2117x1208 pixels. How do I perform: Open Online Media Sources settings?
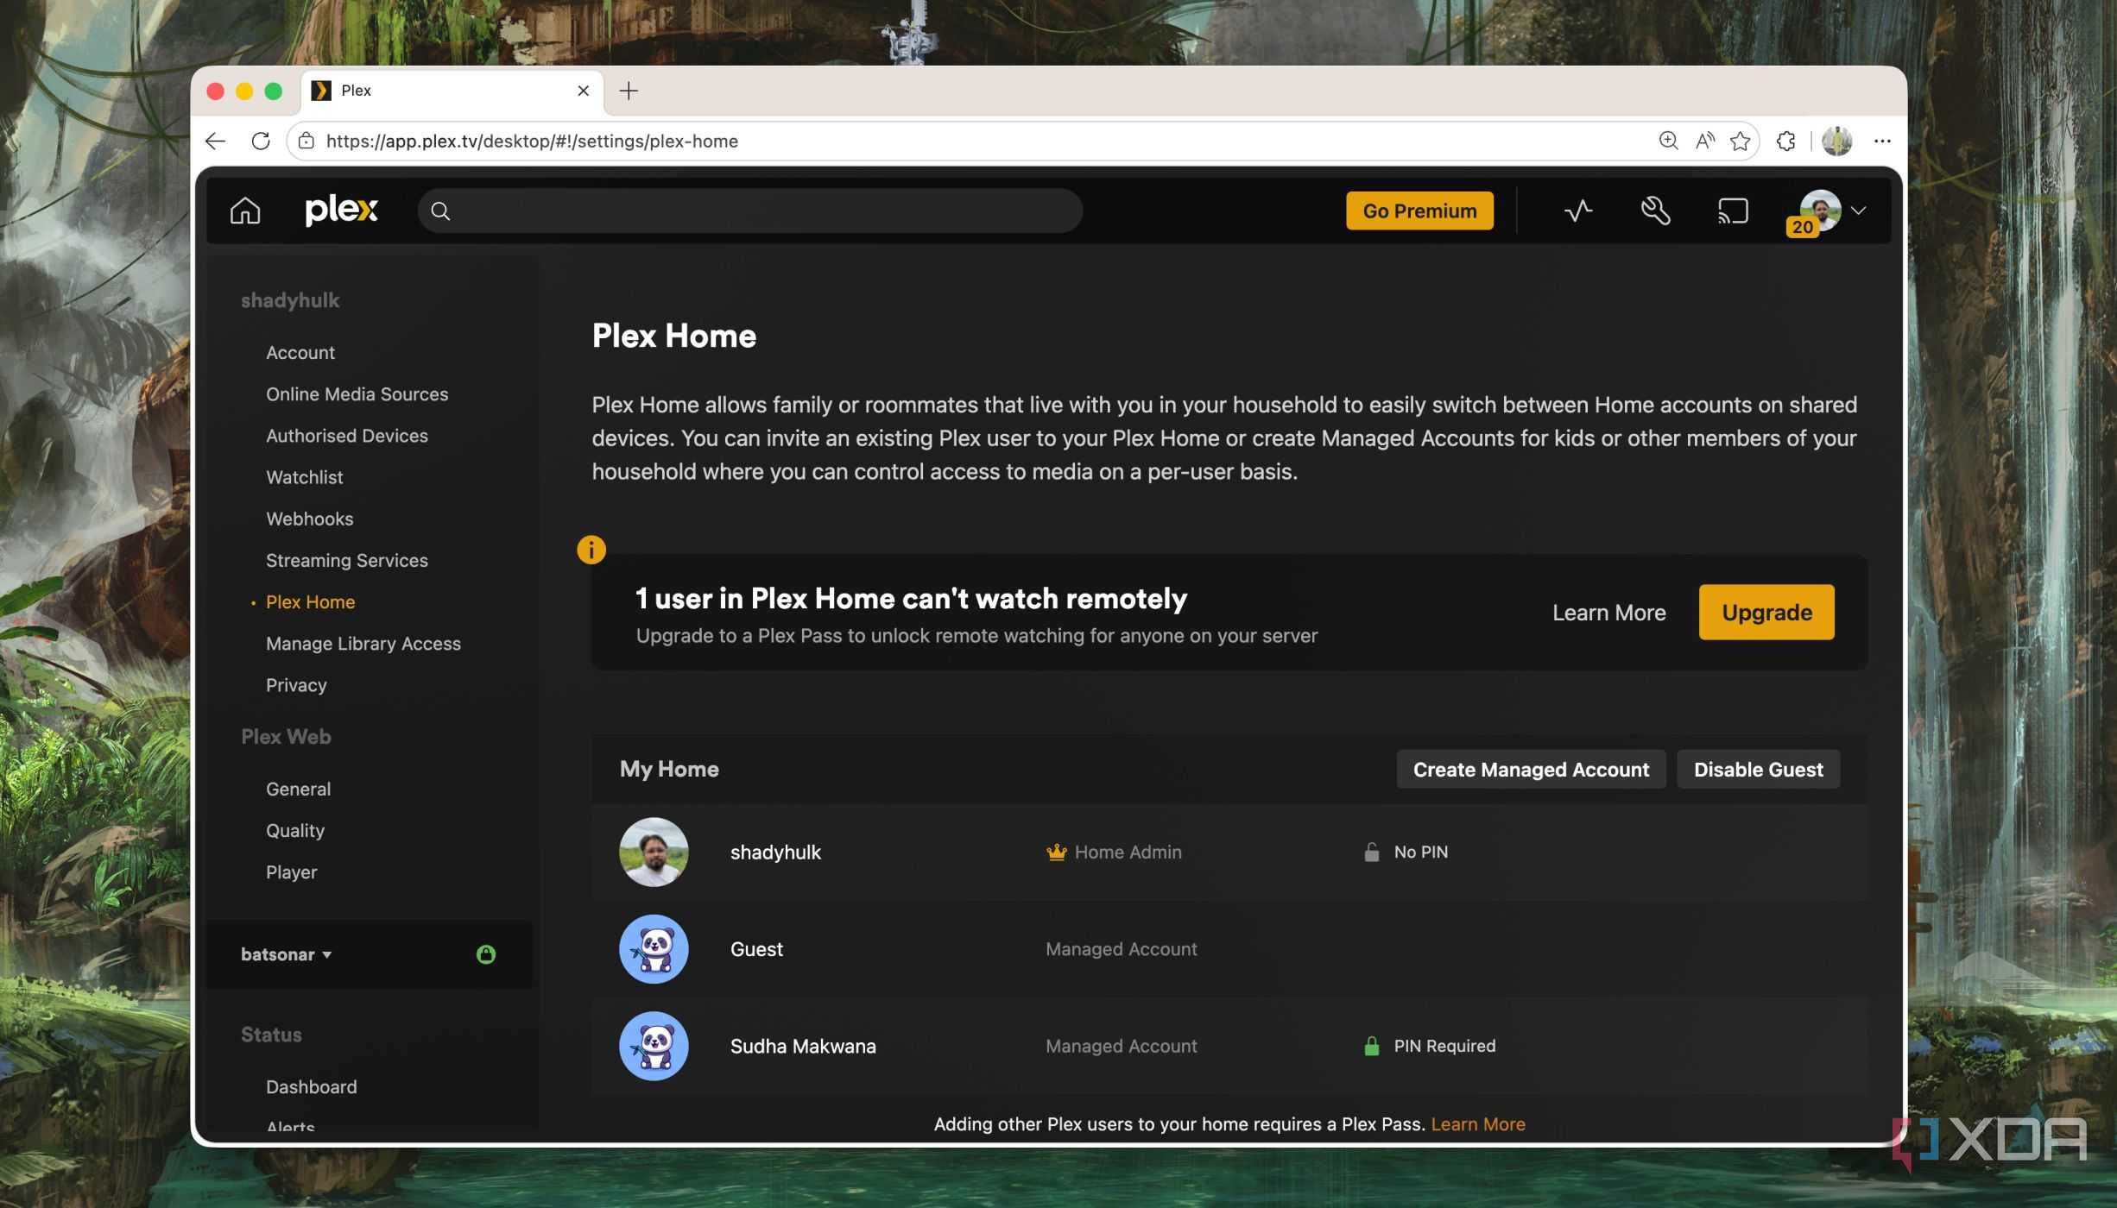click(357, 393)
